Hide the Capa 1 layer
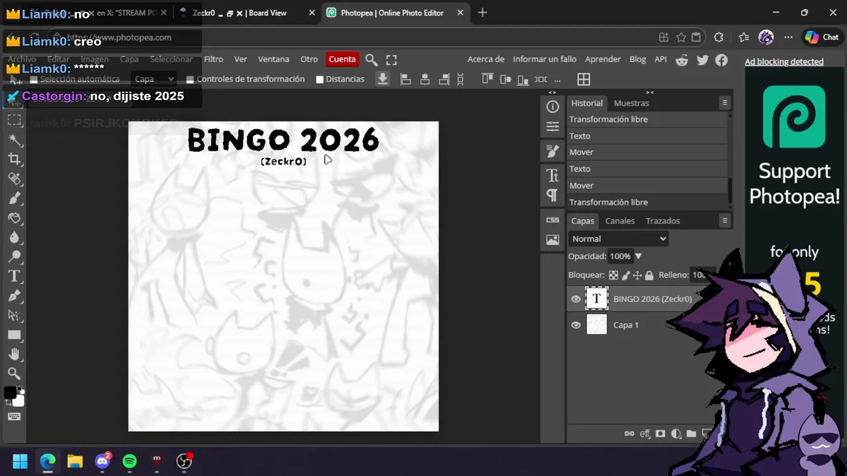This screenshot has height=476, width=847. click(x=576, y=325)
